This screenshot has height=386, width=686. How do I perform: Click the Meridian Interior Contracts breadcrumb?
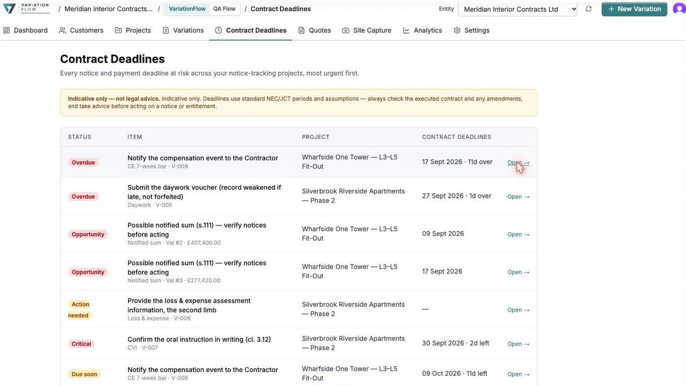point(108,9)
